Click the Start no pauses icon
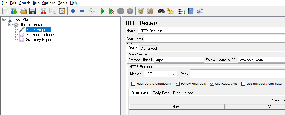Image resolution: width=285 pixels, height=115 pixels. pyautogui.click(x=111, y=11)
